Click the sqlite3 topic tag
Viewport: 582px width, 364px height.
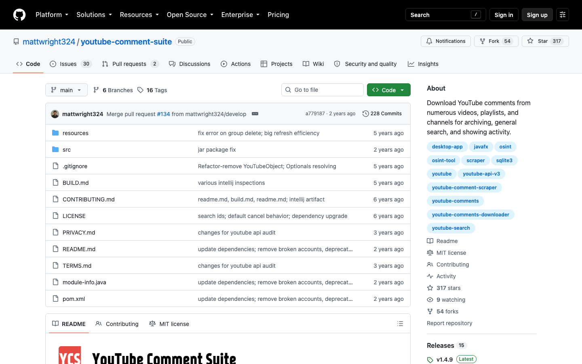coord(504,161)
